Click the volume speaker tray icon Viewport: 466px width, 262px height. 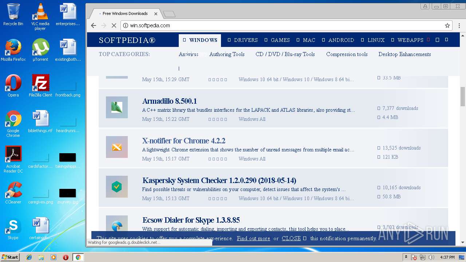coord(431,257)
